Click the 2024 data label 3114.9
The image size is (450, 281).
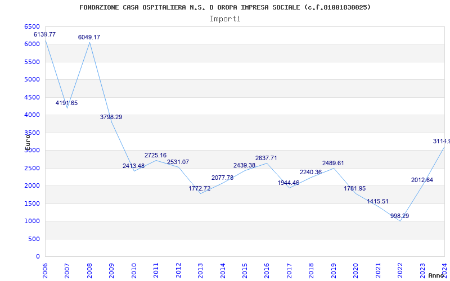(442, 142)
